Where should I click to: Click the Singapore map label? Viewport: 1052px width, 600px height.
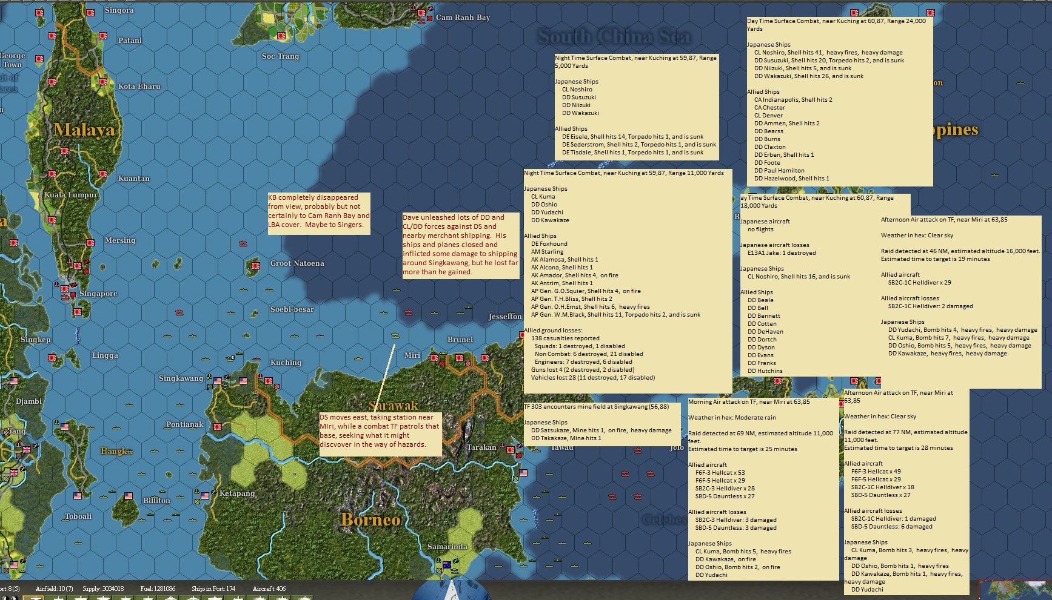pyautogui.click(x=98, y=294)
